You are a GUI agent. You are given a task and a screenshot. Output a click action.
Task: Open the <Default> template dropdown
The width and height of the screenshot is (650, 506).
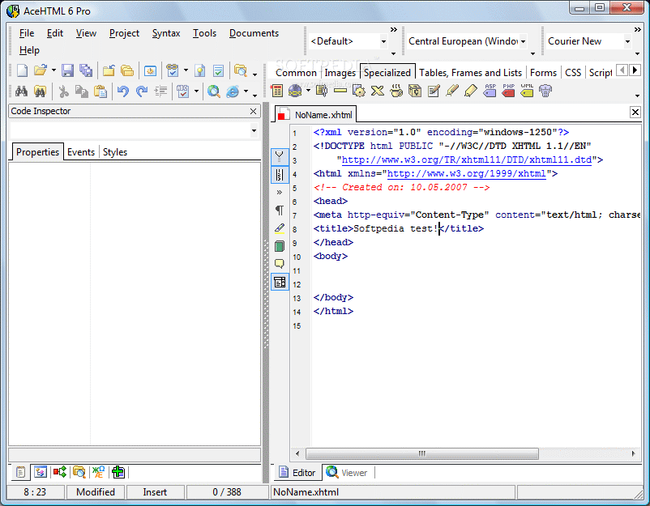click(383, 41)
